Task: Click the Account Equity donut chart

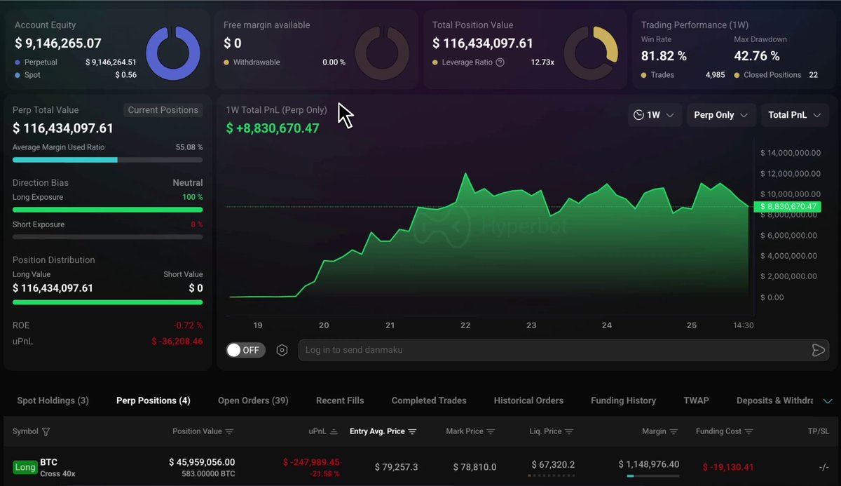Action: click(x=172, y=53)
